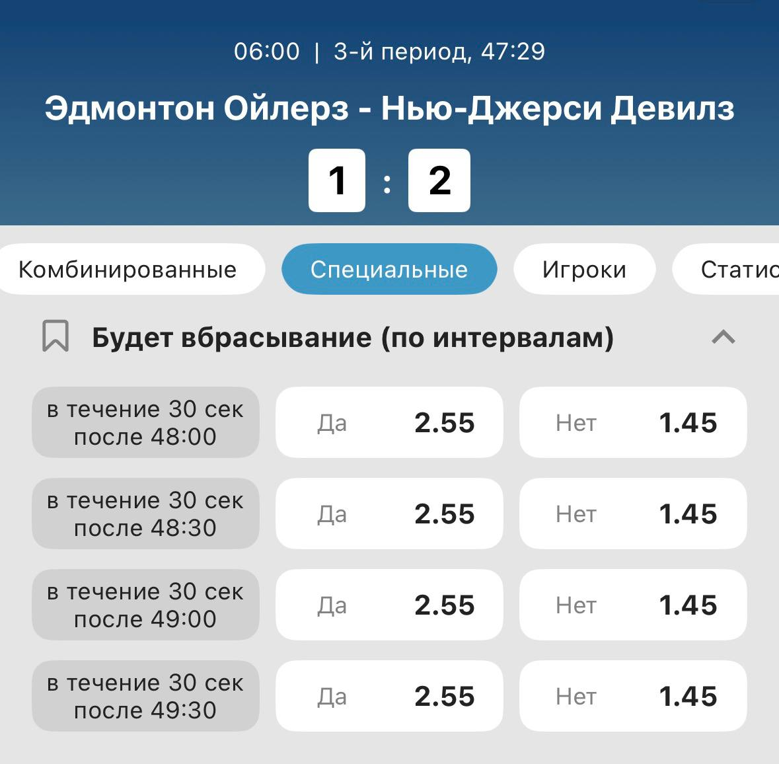Bet Нет 1.45 for after 48:00
779x764 pixels.
coord(633,423)
